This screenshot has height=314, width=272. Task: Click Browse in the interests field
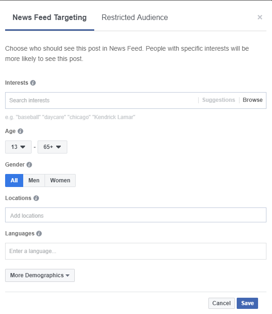[253, 100]
